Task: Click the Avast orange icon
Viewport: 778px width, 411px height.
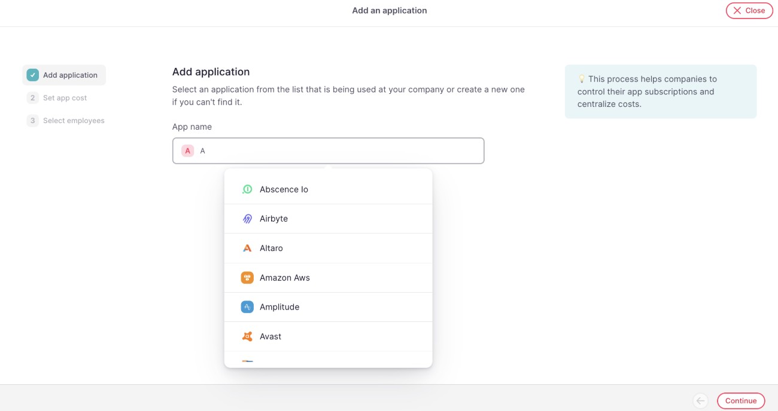Action: [x=247, y=336]
